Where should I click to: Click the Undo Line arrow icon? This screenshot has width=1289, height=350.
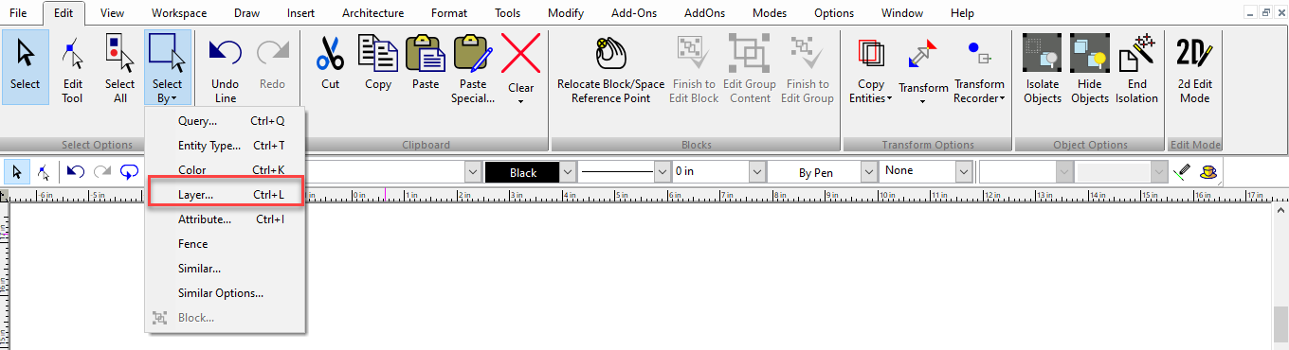(x=225, y=52)
